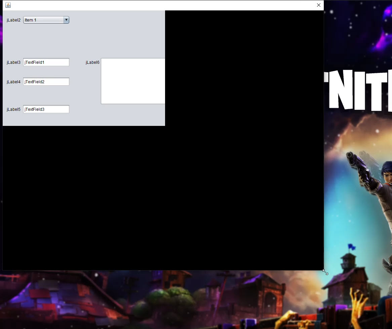Viewport: 392px width, 329px height.
Task: Focus the jTextField1 input
Action: point(46,62)
